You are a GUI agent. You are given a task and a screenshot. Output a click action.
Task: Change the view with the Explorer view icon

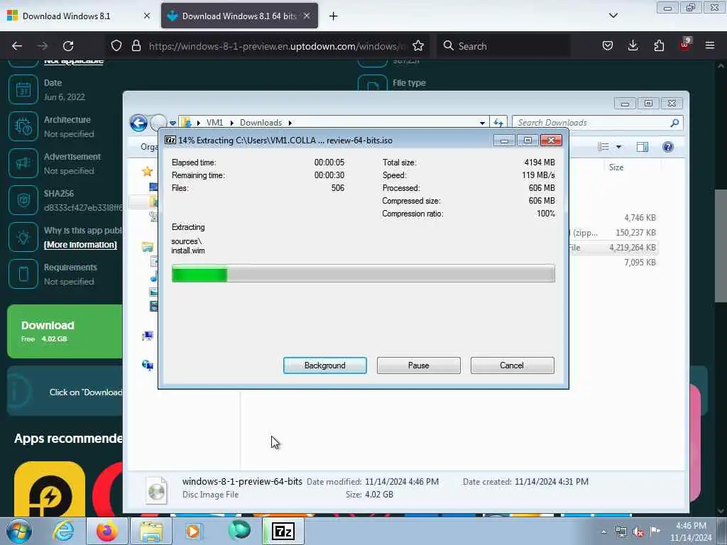[x=603, y=147]
